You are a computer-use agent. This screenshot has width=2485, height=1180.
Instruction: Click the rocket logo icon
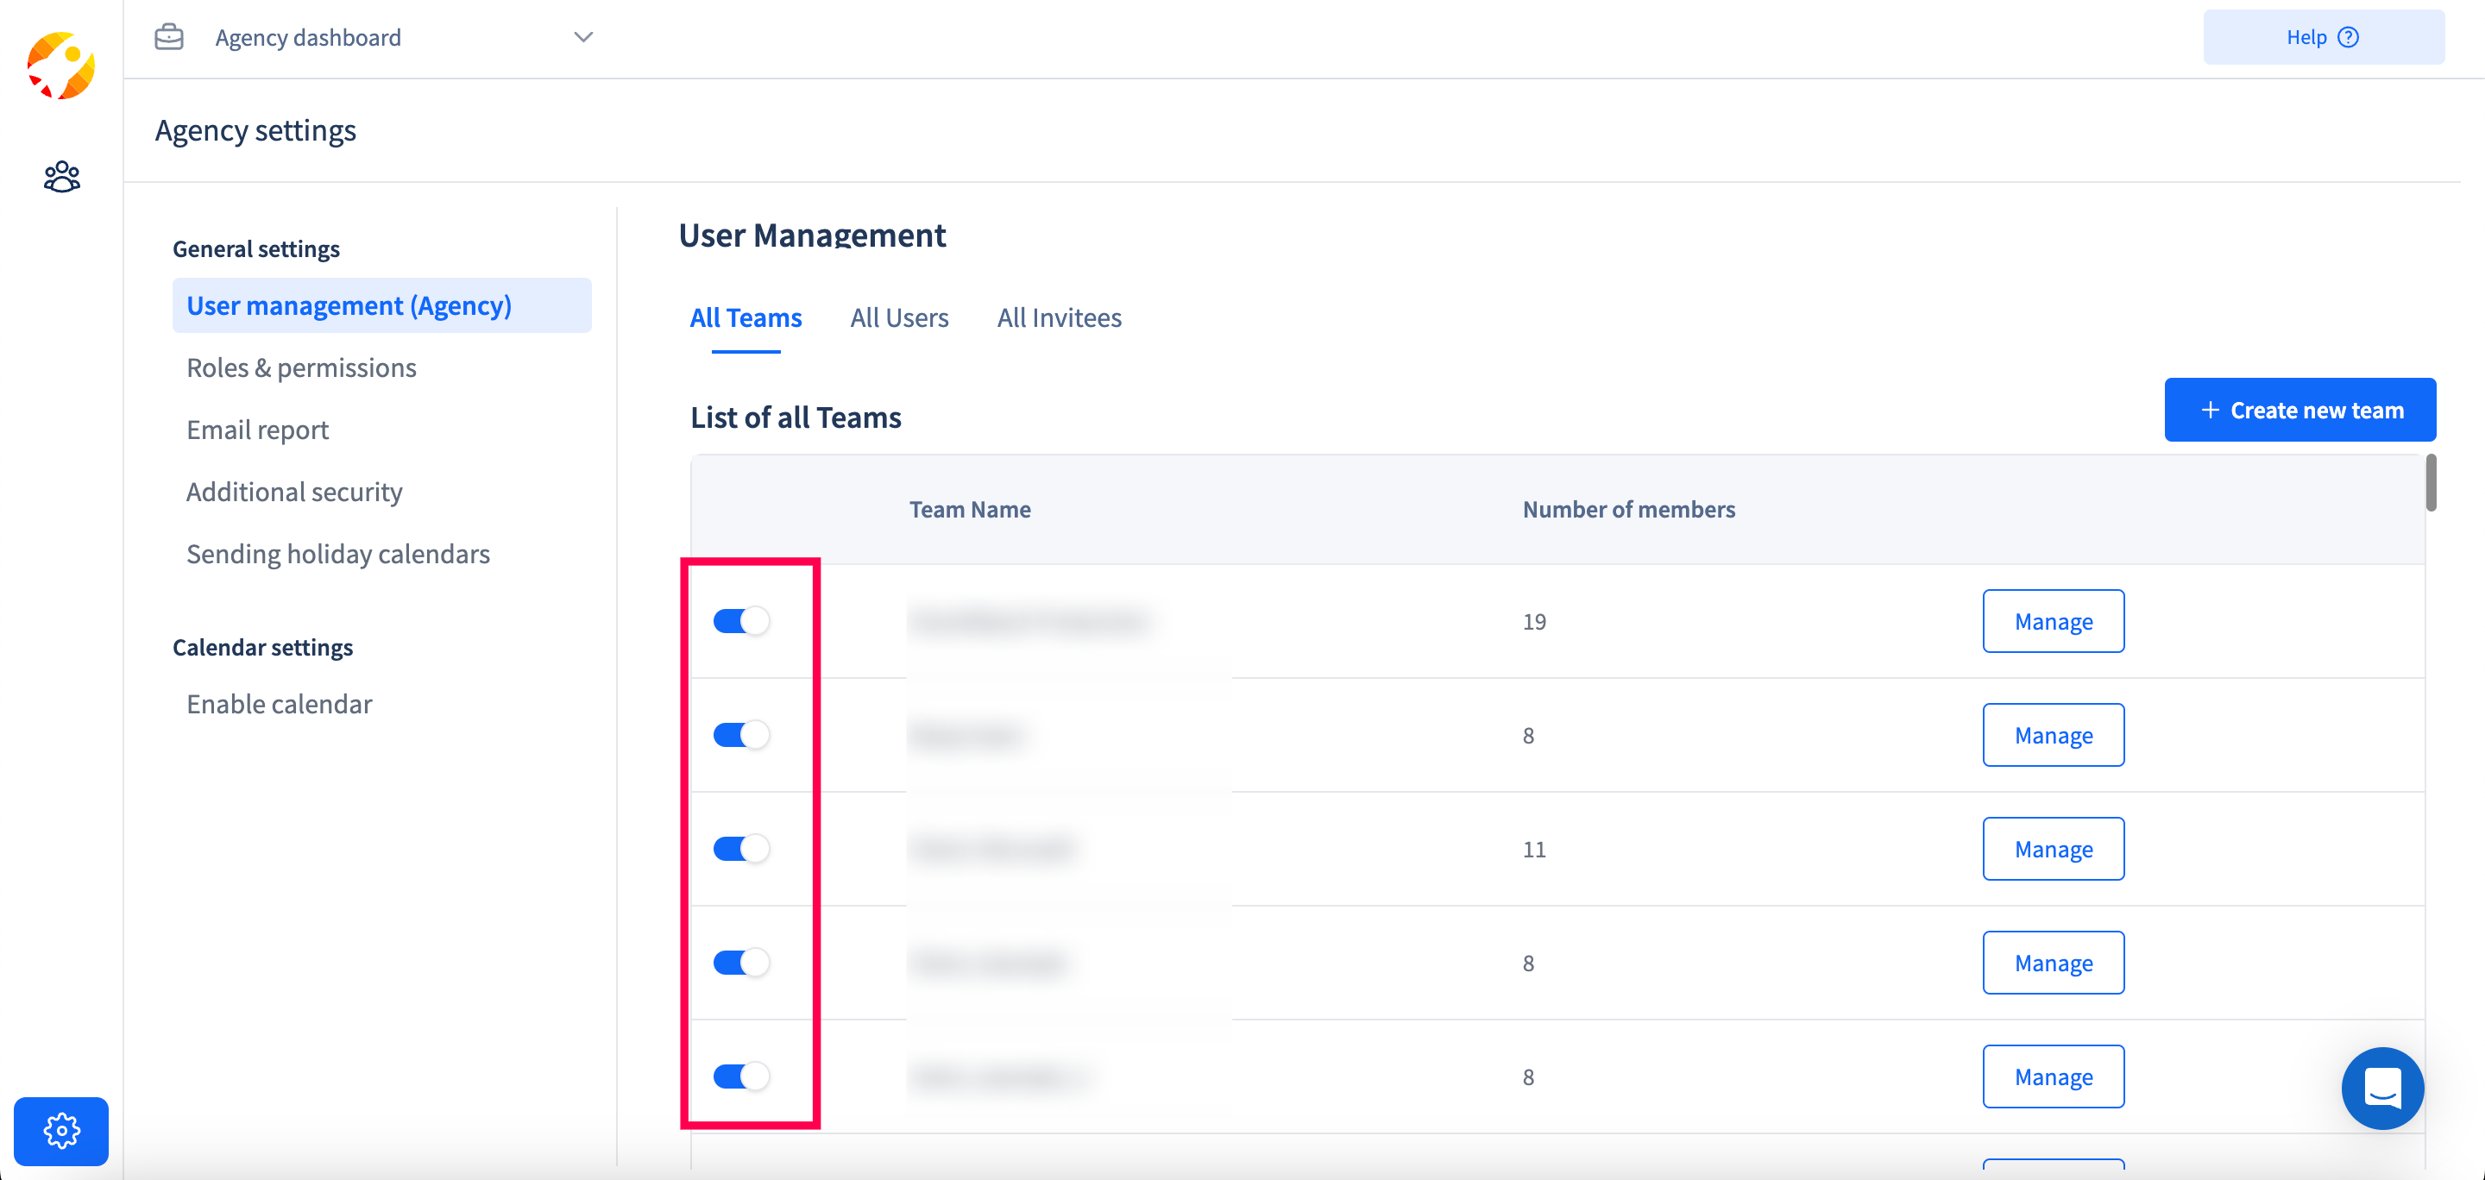[x=60, y=66]
